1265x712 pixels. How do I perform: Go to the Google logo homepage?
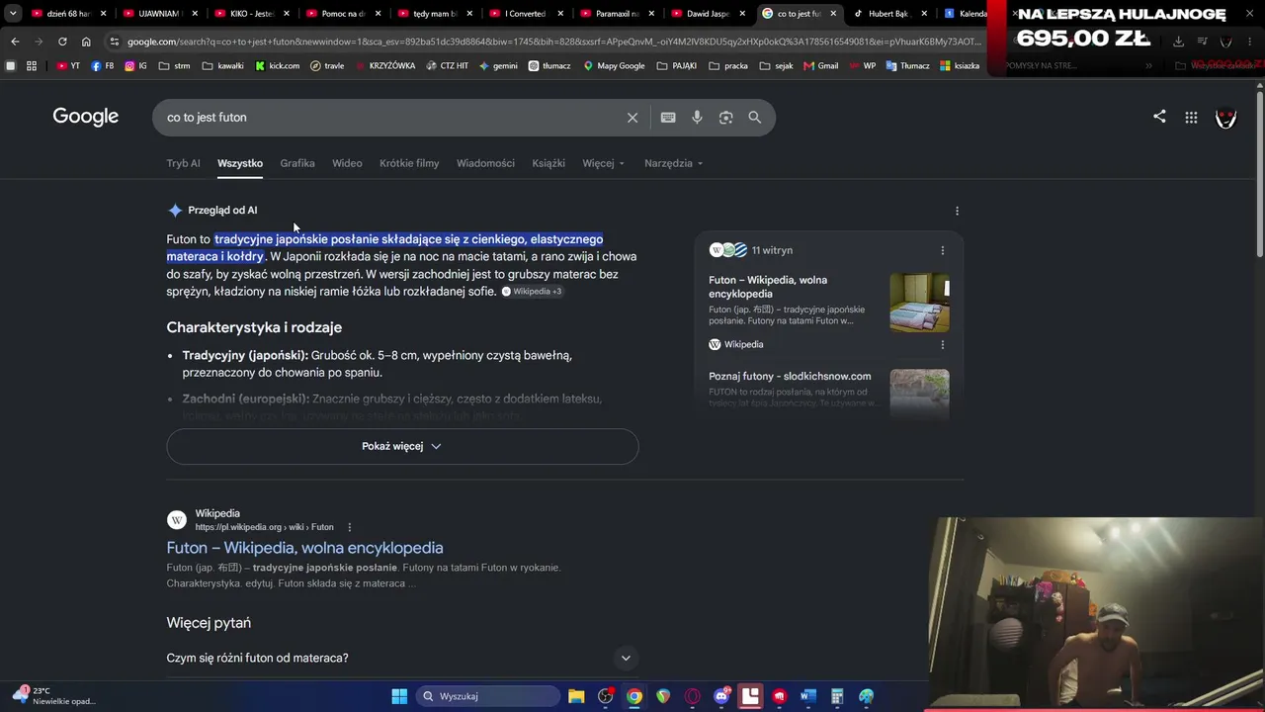click(x=86, y=117)
